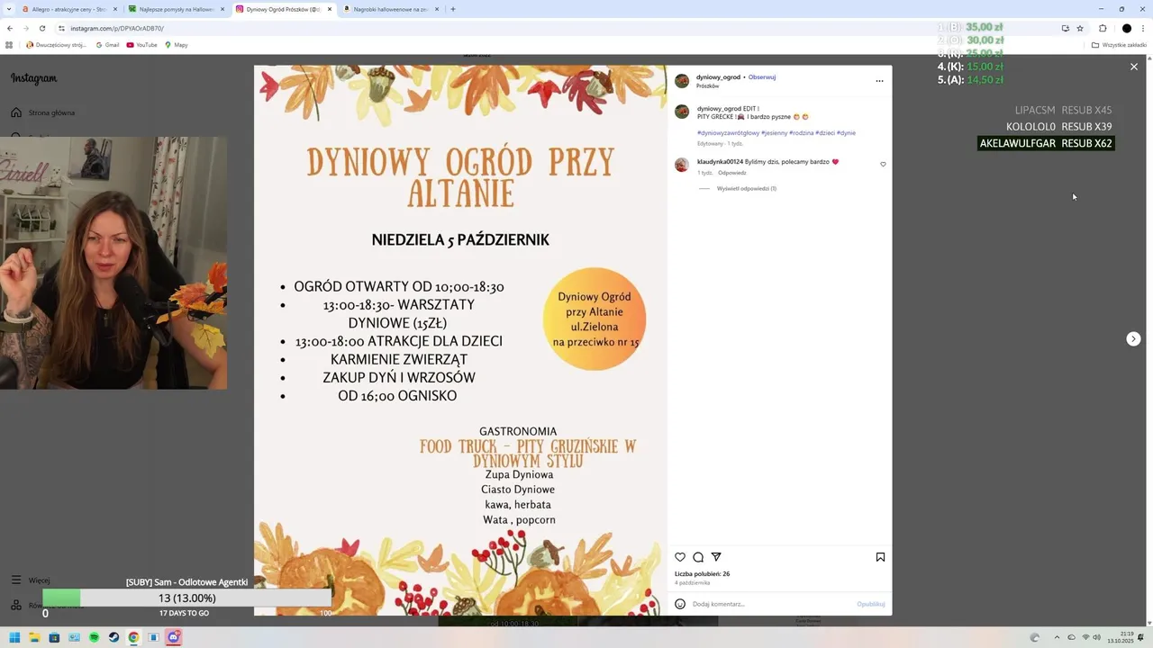Go back in the browser
Viewport: 1153px width, 648px height.
(x=10, y=28)
